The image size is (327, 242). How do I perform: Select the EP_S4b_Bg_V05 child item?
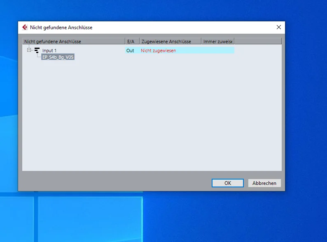coord(58,57)
